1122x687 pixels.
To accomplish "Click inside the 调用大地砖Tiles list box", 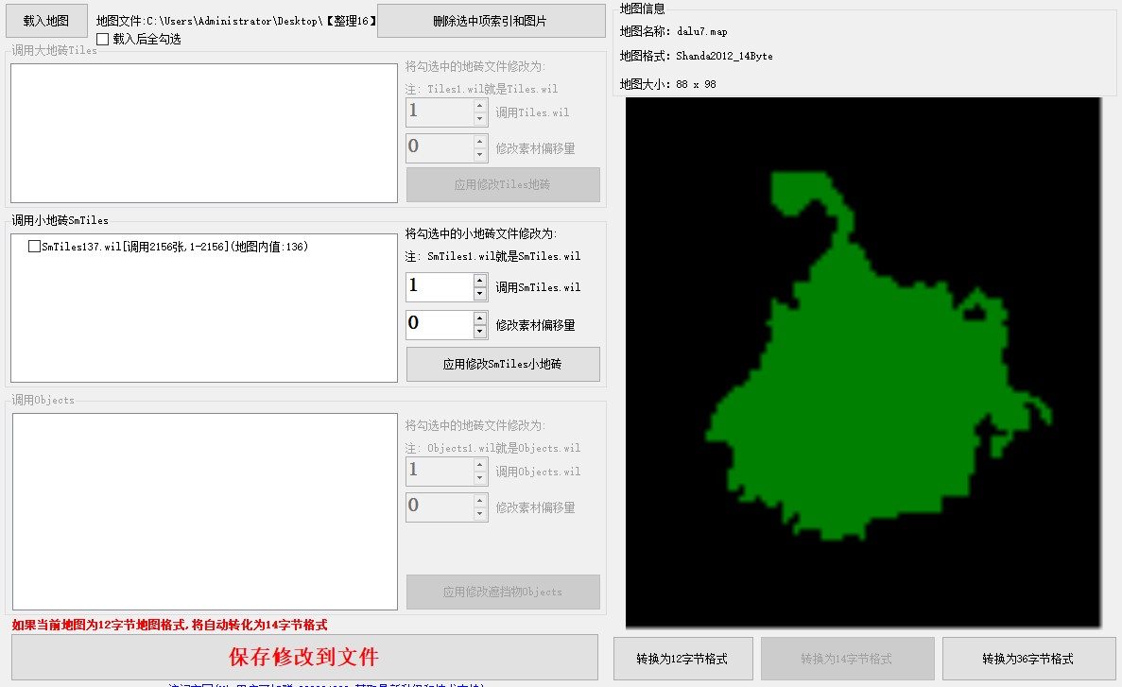I will coord(203,133).
